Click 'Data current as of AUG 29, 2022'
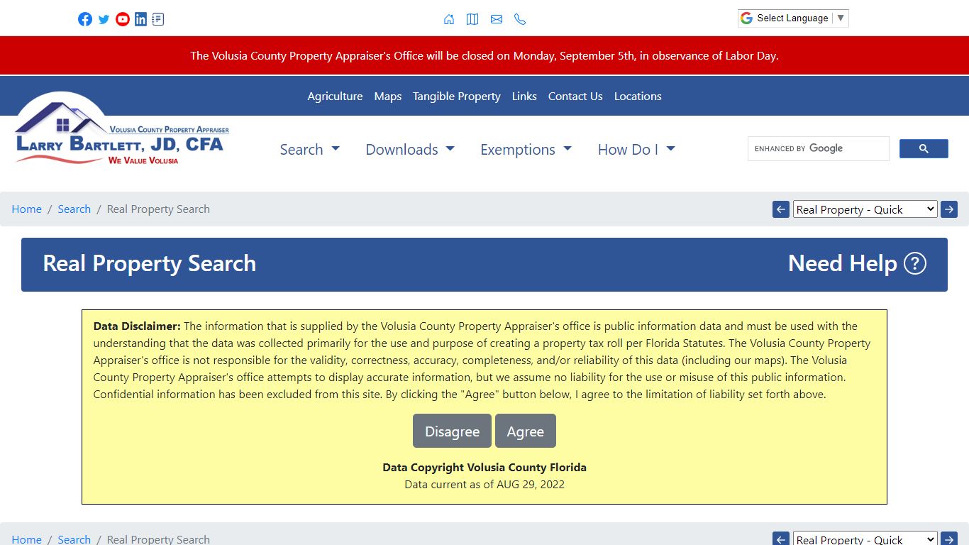 (484, 485)
